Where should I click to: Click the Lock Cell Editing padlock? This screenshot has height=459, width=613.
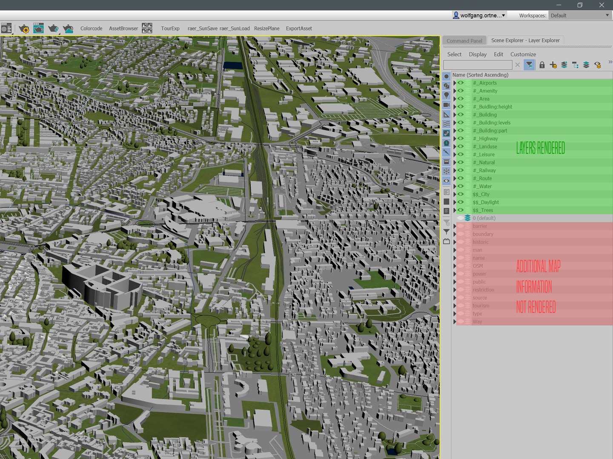542,65
